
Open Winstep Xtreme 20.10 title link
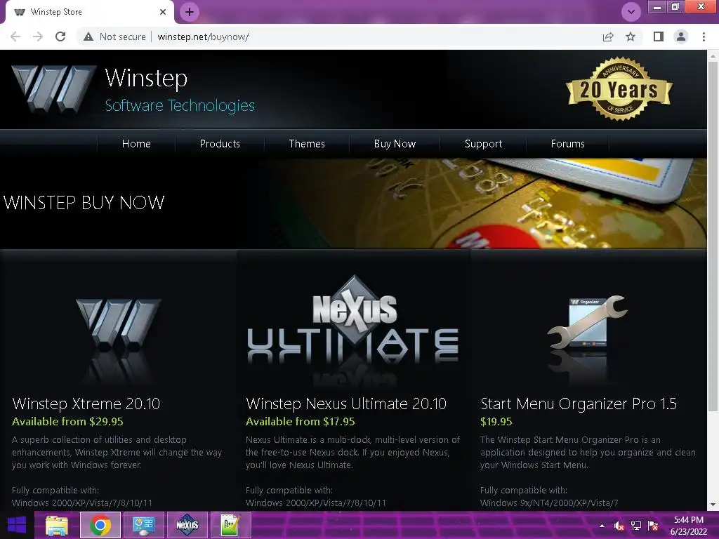86,404
